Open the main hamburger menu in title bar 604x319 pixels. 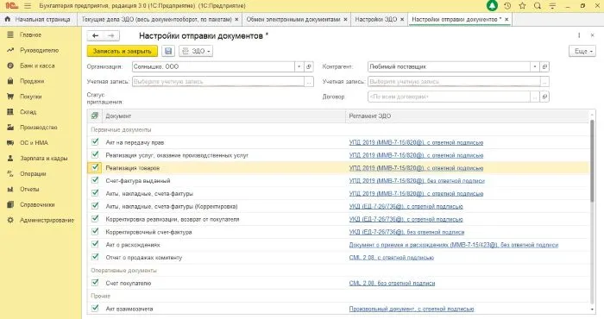click(28, 6)
